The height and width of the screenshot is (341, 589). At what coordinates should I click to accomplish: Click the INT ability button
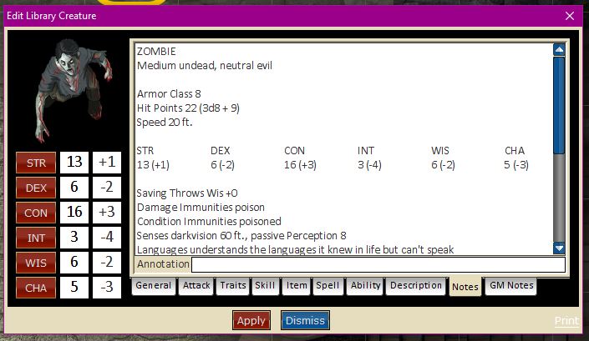tap(36, 238)
